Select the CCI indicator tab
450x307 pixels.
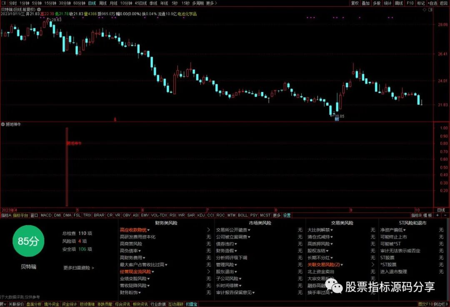(211, 215)
